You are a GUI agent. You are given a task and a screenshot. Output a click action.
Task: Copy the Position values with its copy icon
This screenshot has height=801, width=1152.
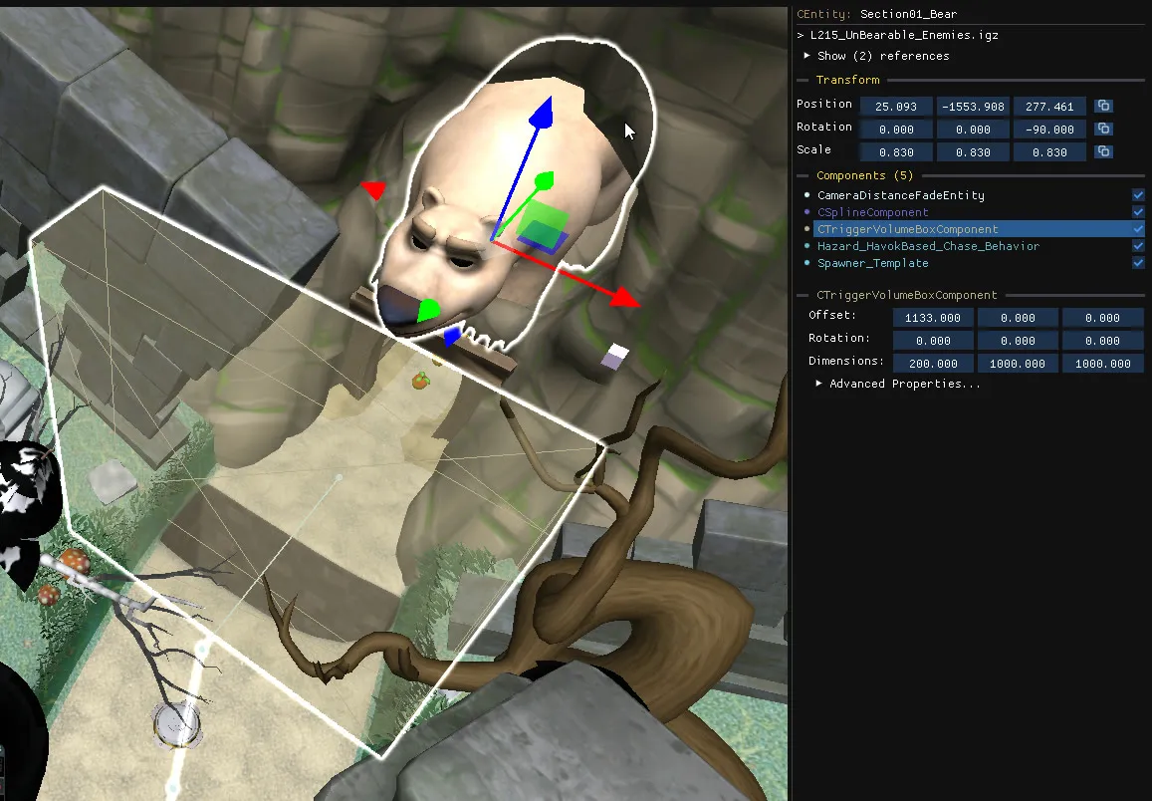1103,106
